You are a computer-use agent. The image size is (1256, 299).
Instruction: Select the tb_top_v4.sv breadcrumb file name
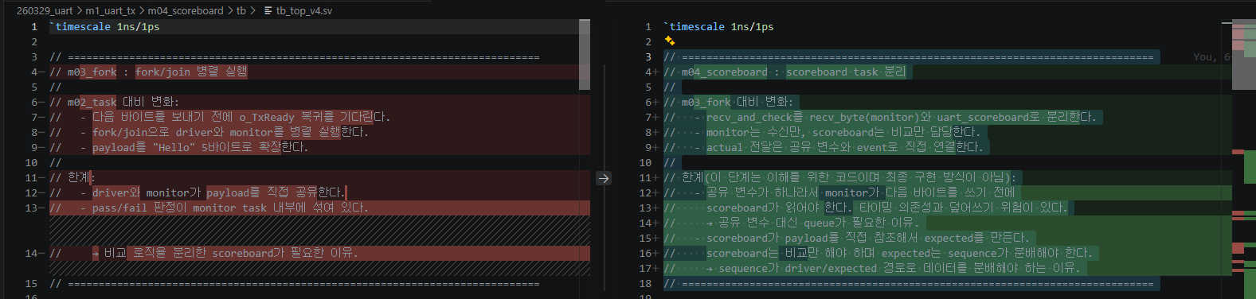pos(304,10)
